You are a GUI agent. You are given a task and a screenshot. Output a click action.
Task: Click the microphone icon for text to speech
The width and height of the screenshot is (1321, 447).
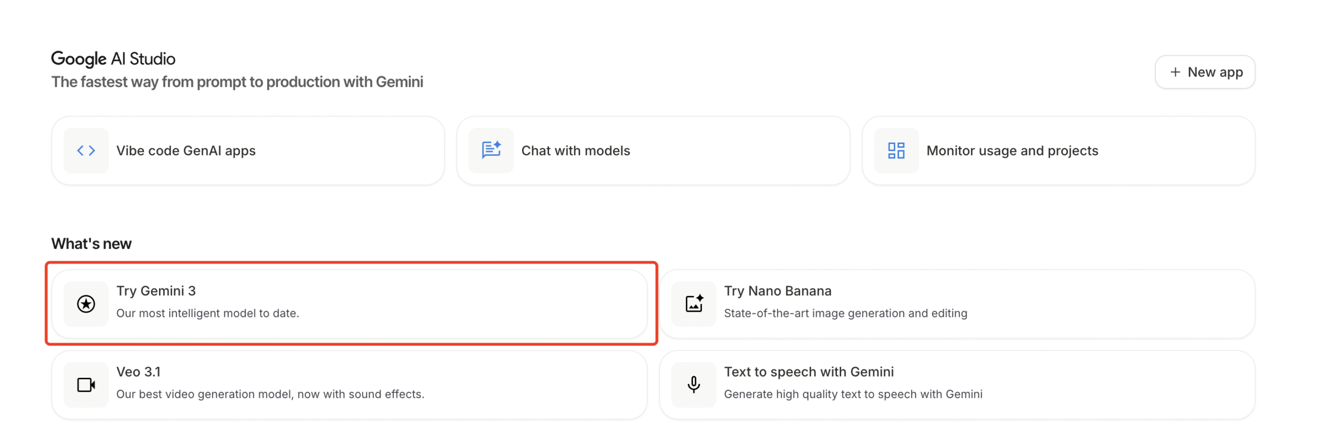[694, 385]
